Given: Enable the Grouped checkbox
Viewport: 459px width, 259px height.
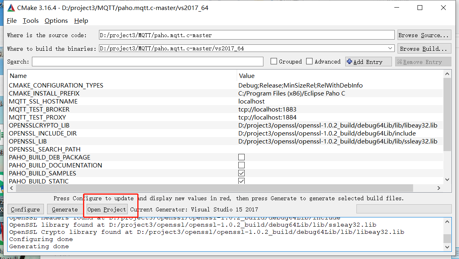Looking at the screenshot, I should click(x=274, y=61).
